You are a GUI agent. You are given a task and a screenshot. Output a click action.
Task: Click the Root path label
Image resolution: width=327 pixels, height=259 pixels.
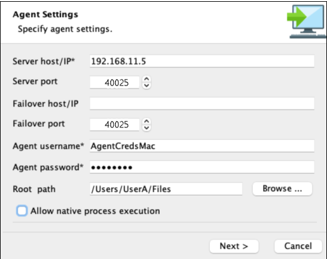[x=34, y=189]
